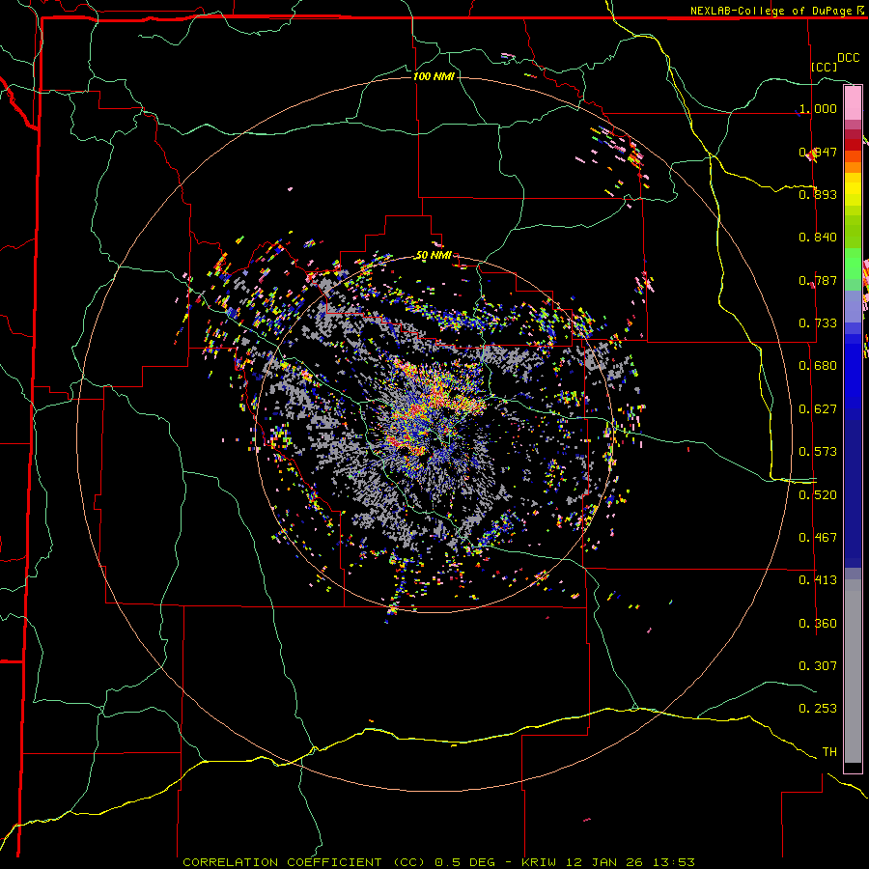Click the DCC label above the color scale
This screenshot has width=869, height=869.
coord(848,58)
